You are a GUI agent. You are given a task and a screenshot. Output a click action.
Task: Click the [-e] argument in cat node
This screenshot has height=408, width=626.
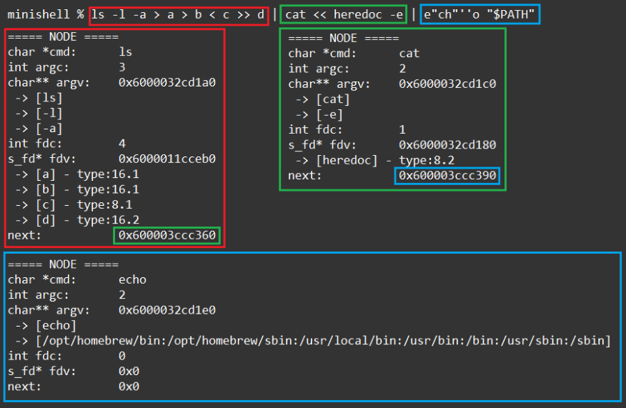(329, 114)
